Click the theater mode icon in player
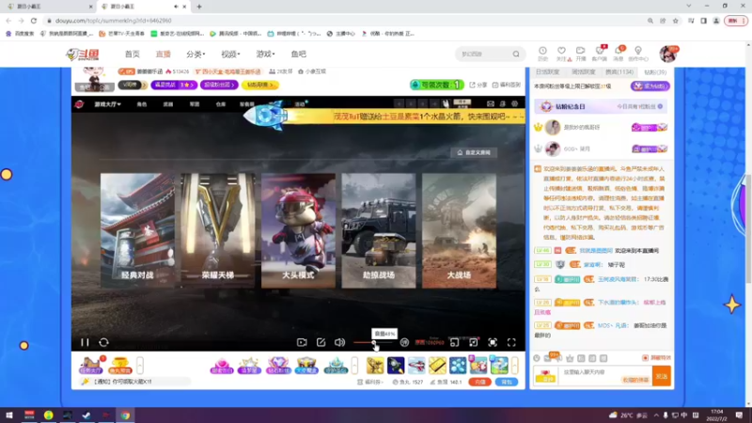This screenshot has height=423, width=752. pos(474,342)
